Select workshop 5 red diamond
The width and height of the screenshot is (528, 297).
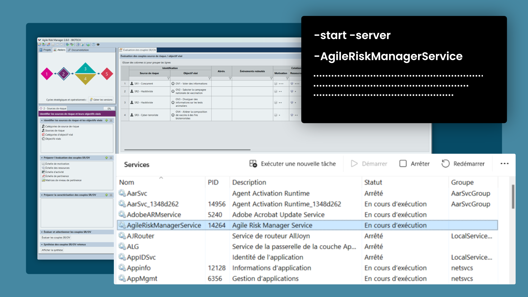click(107, 74)
